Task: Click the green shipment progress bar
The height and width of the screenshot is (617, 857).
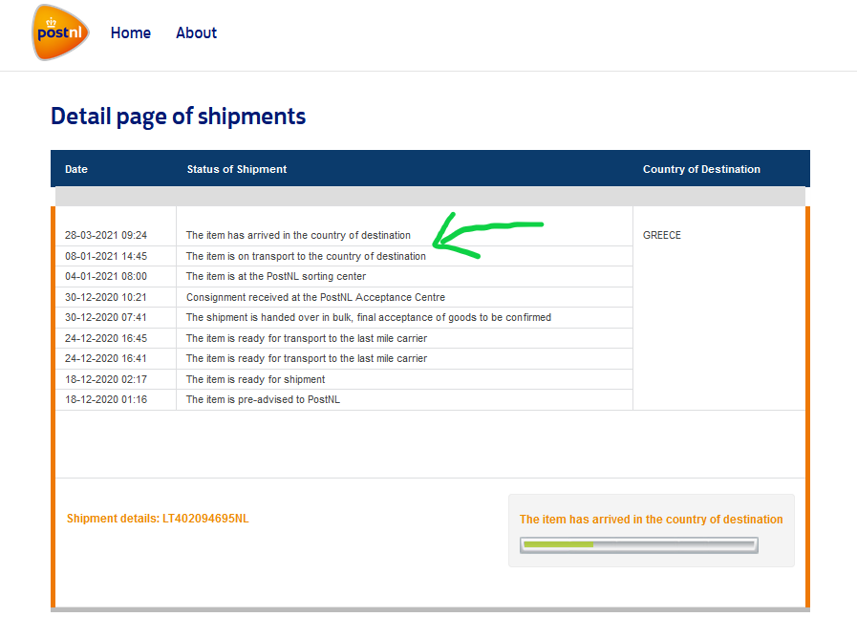Action: click(639, 544)
